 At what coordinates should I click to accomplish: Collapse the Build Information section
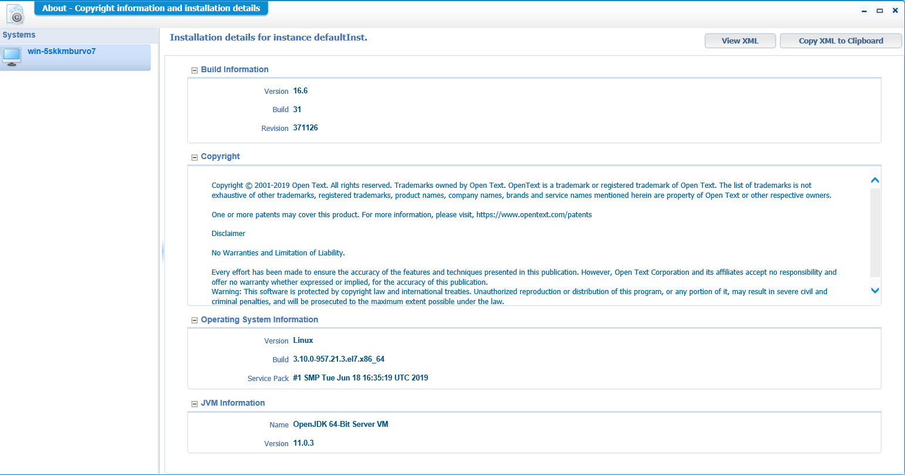(x=194, y=70)
